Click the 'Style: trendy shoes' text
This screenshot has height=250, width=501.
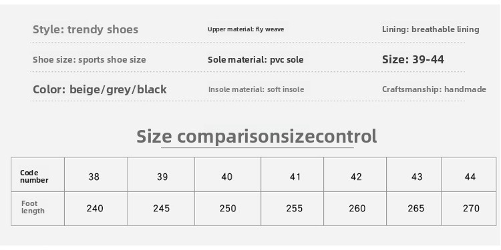[86, 29]
